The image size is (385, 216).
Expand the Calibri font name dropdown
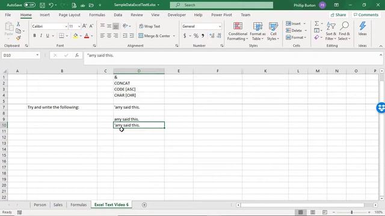[66, 26]
